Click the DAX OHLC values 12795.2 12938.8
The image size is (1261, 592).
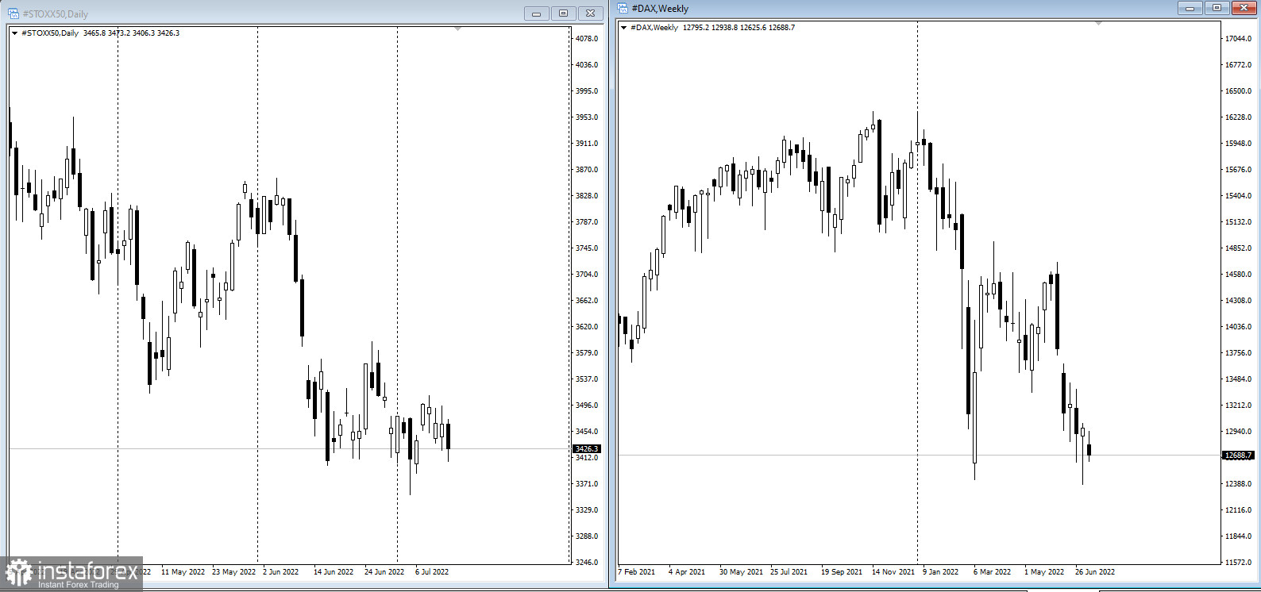710,28
